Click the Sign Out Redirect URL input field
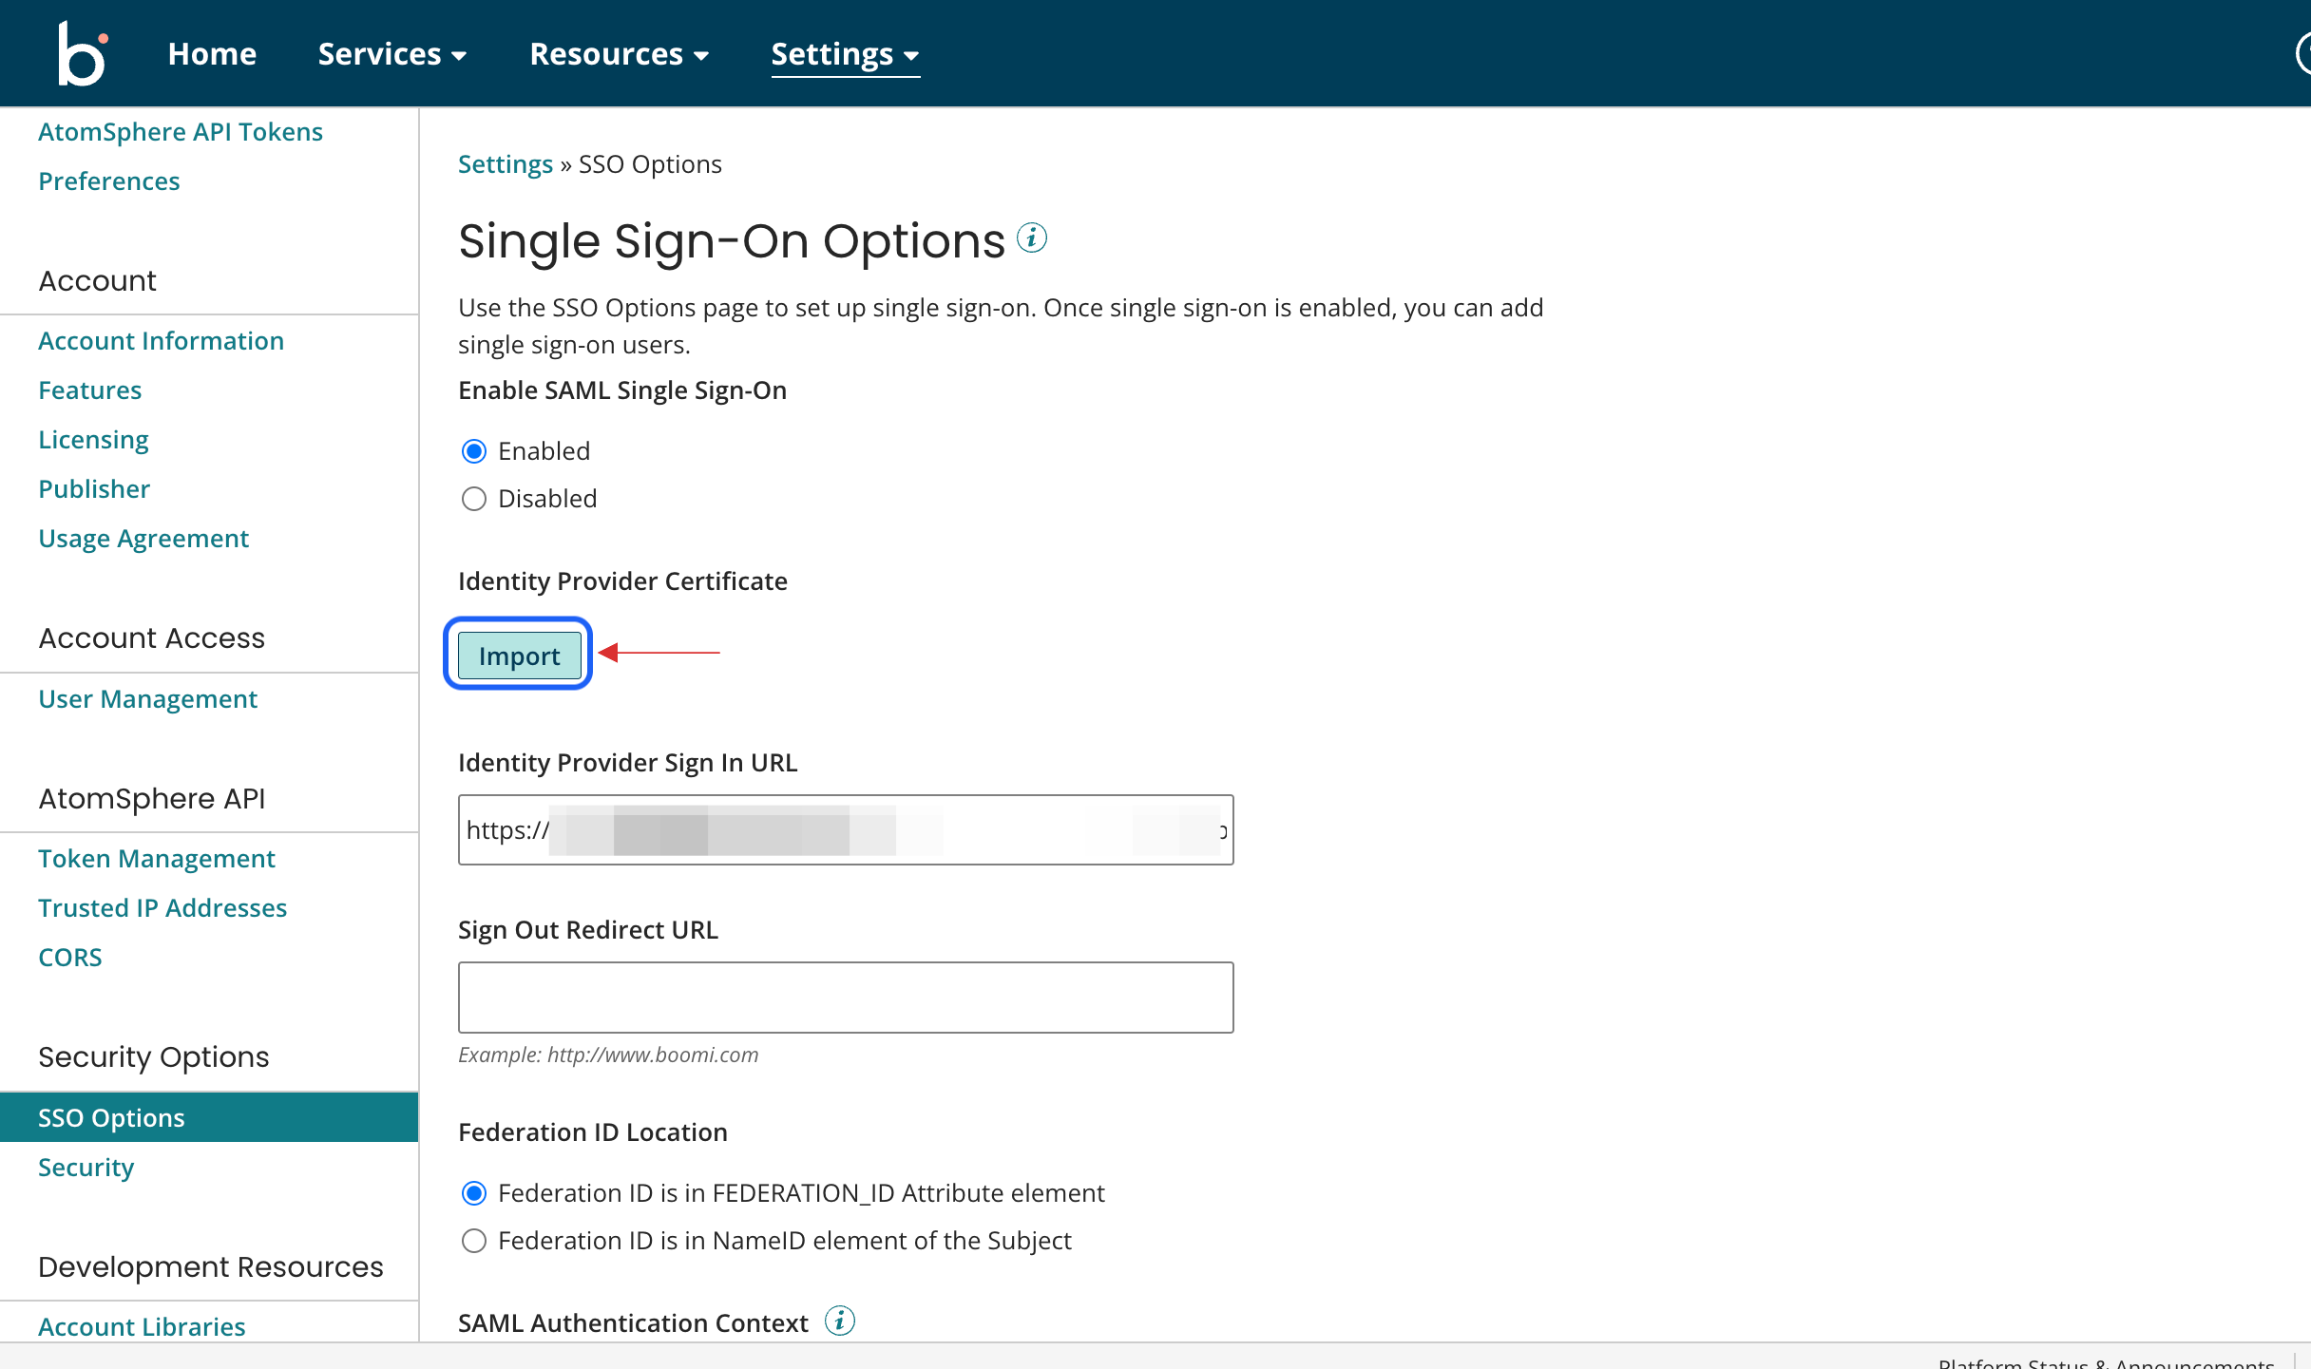The image size is (2311, 1369). tap(846, 996)
